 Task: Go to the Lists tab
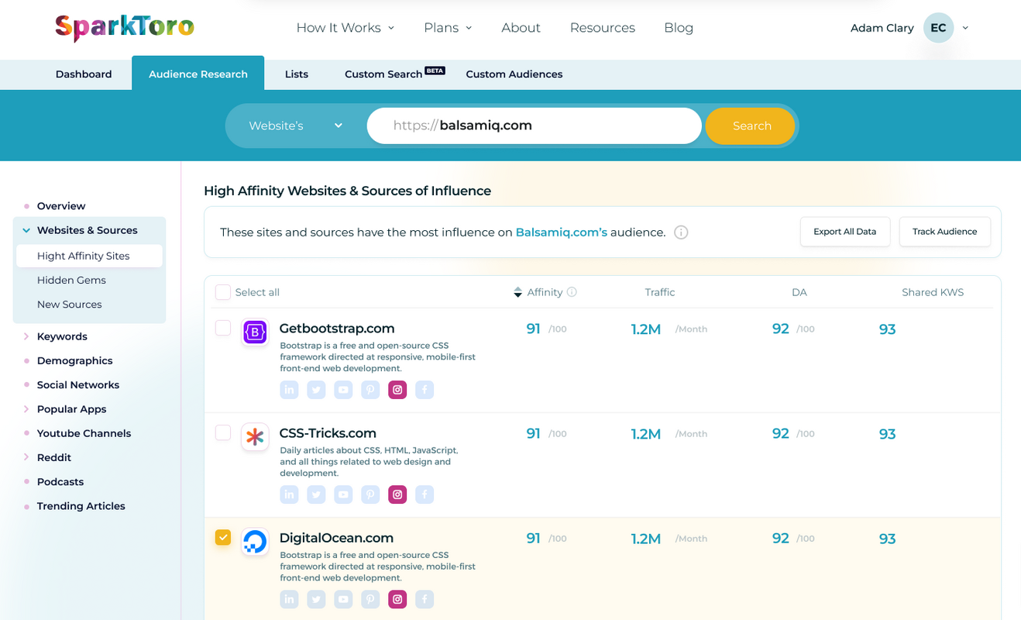297,74
